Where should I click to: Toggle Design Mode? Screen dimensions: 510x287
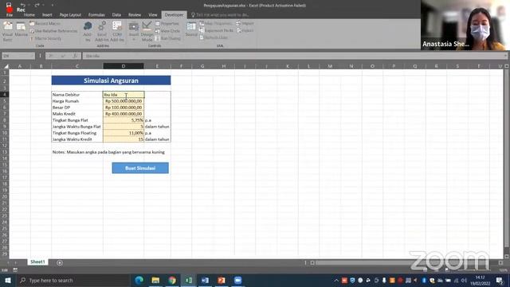147,31
